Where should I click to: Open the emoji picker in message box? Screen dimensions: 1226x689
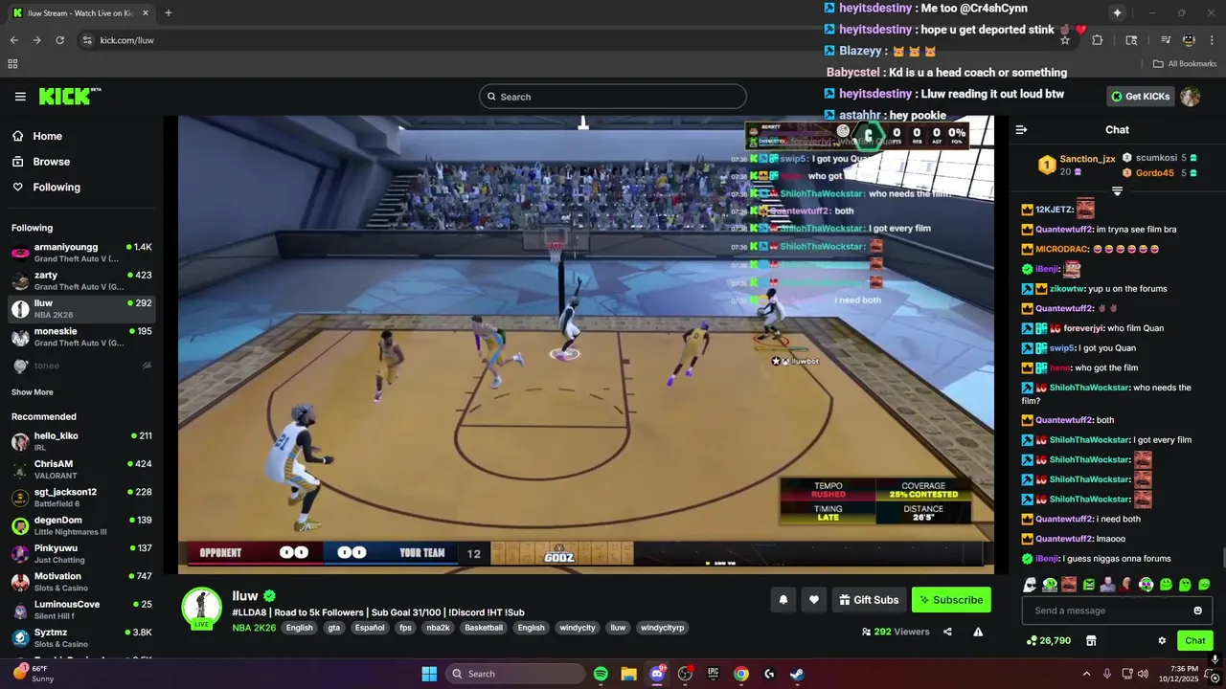[1197, 611]
